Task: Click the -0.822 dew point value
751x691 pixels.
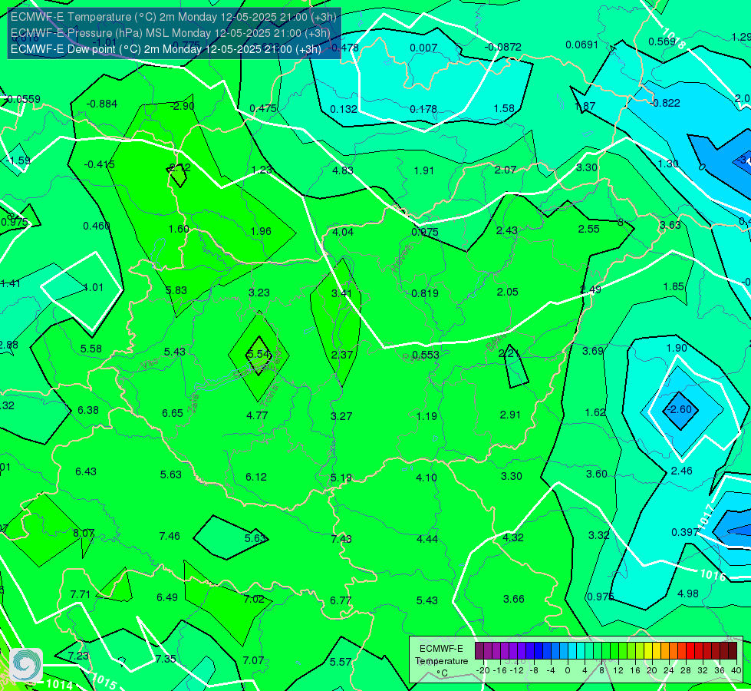Action: [x=665, y=103]
